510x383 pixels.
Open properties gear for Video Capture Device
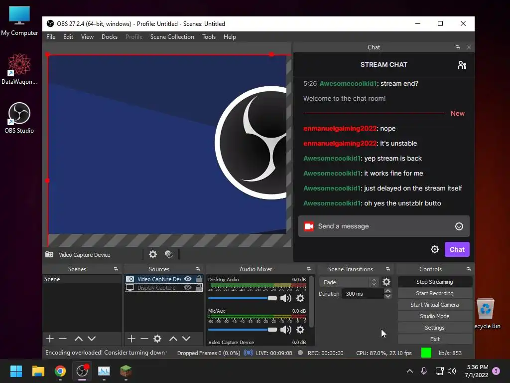click(x=152, y=254)
